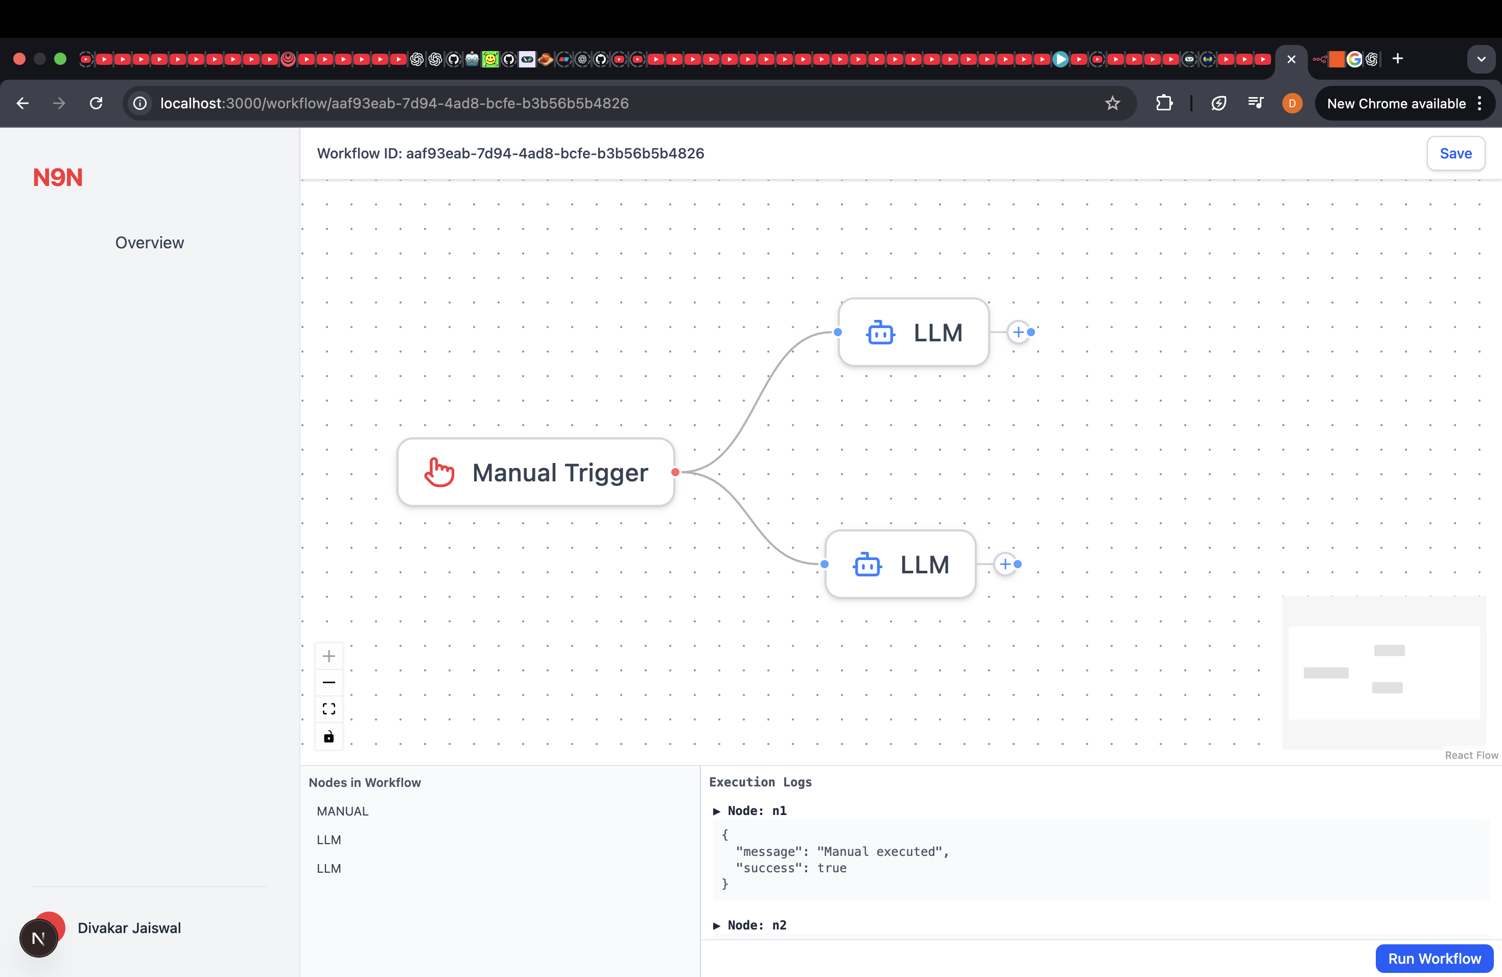Click the fit-view icon in canvas controls
The image size is (1502, 977).
click(x=329, y=708)
